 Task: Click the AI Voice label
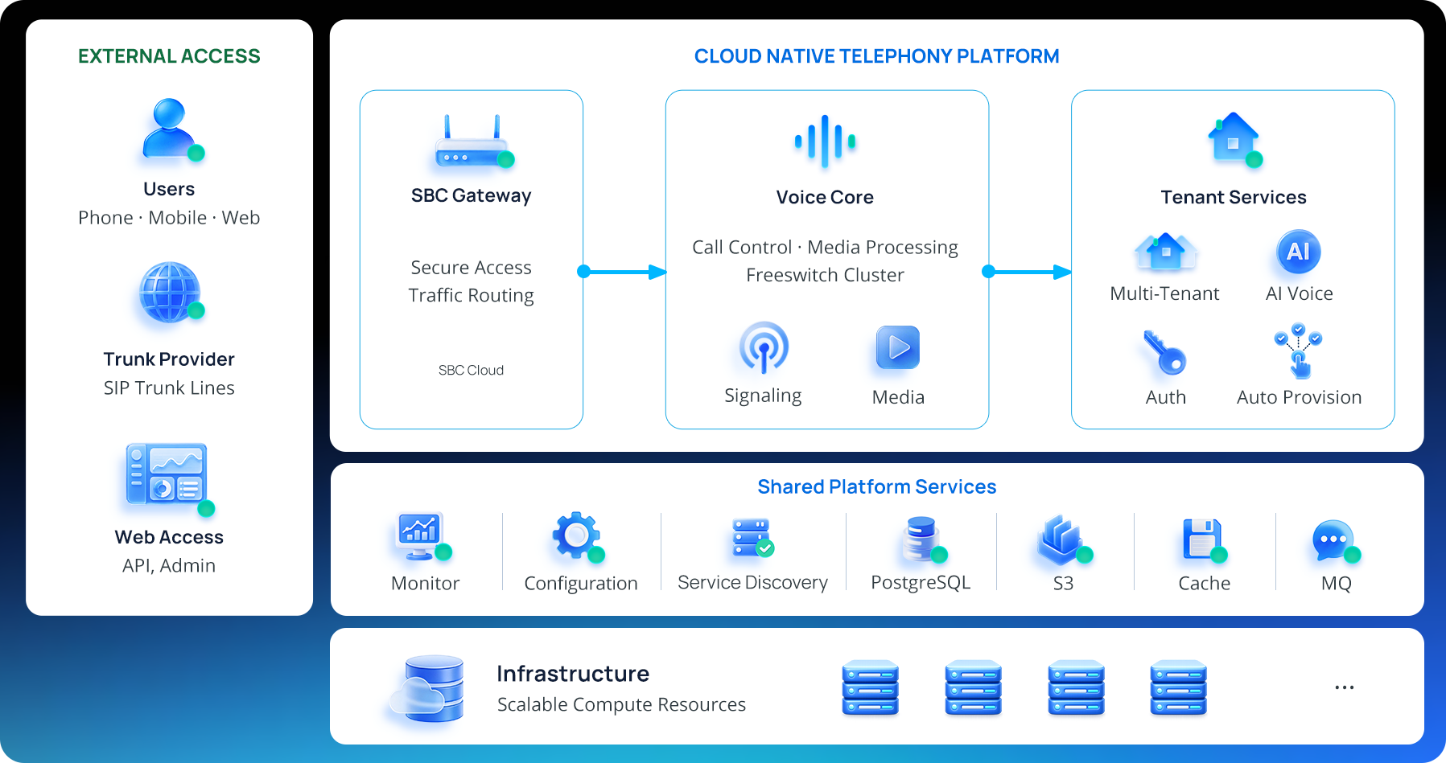[1300, 294]
